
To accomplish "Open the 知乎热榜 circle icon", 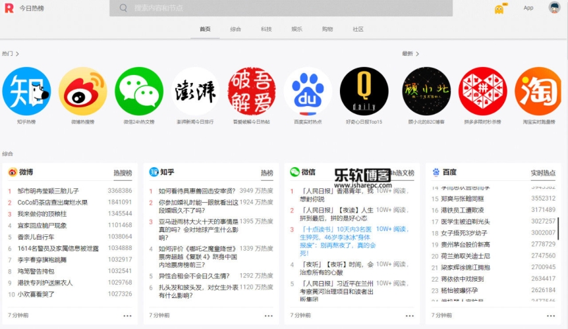I will 26,91.
